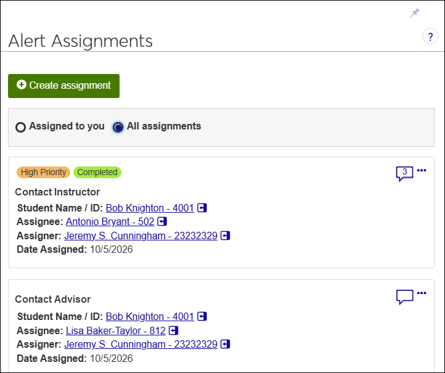Screen dimensions: 445x373
Task: Click the Contact Advisor heading
Action: click(x=53, y=300)
